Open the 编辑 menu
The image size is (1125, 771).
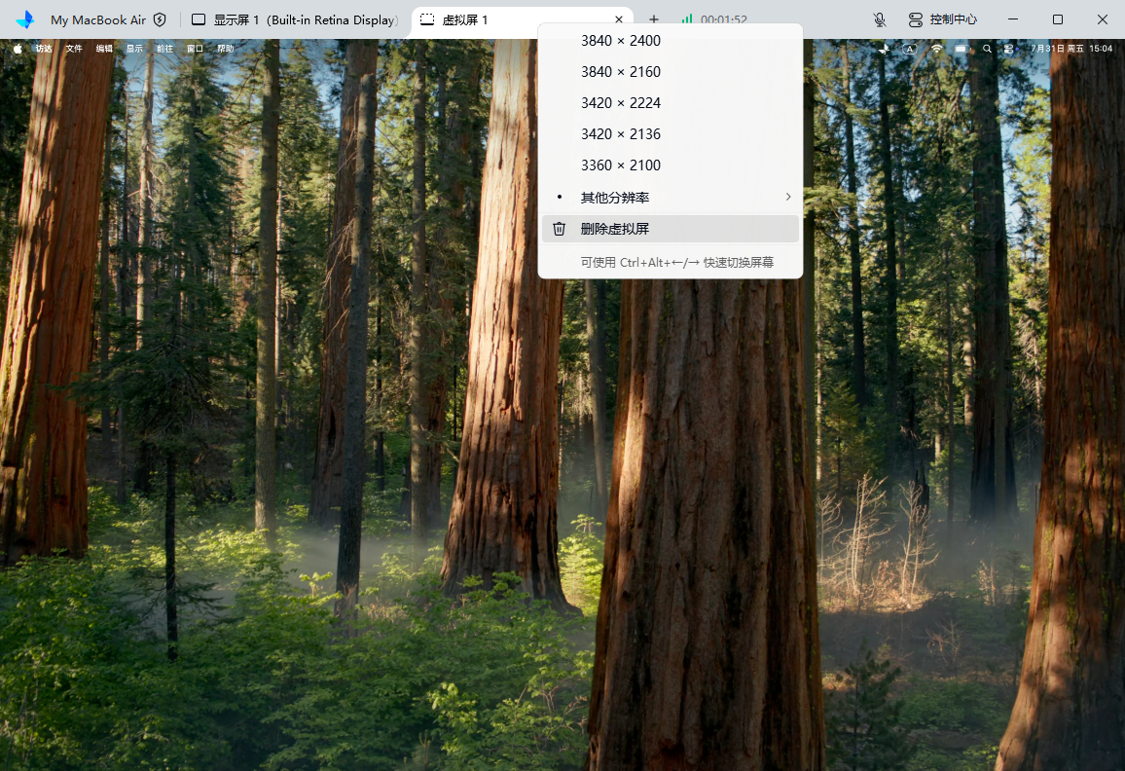(104, 49)
